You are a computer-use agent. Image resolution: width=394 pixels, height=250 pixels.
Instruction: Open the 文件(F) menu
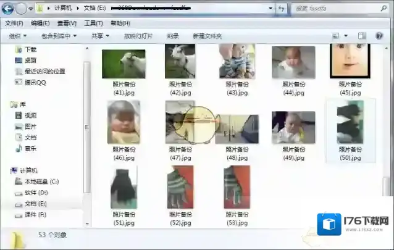(14, 23)
